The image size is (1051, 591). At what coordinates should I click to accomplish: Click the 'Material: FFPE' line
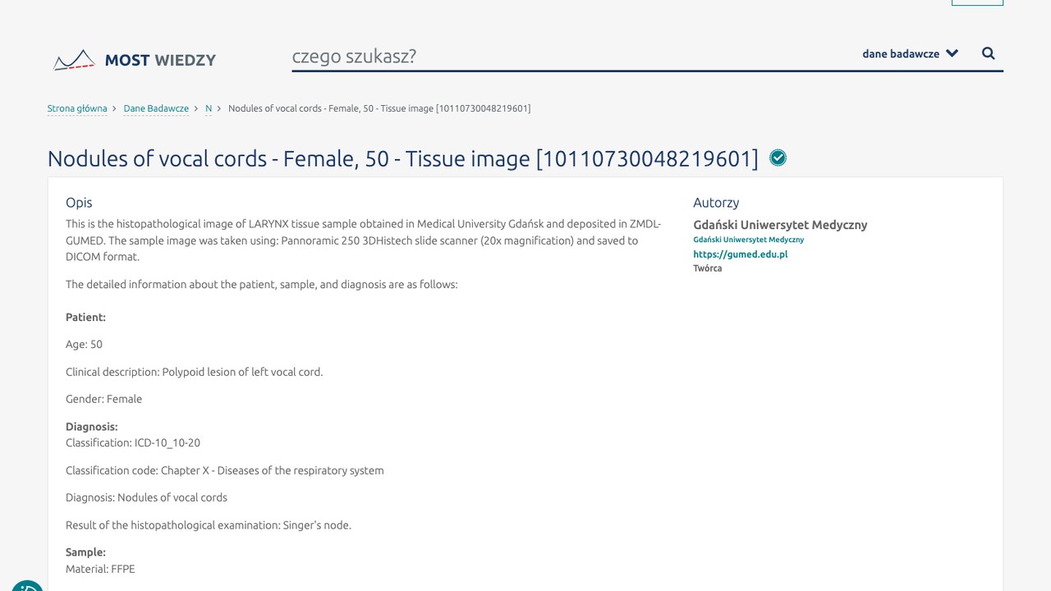click(100, 569)
